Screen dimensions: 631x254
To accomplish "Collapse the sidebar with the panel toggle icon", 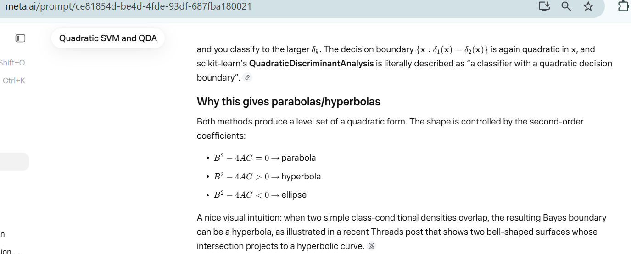I will click(x=20, y=38).
